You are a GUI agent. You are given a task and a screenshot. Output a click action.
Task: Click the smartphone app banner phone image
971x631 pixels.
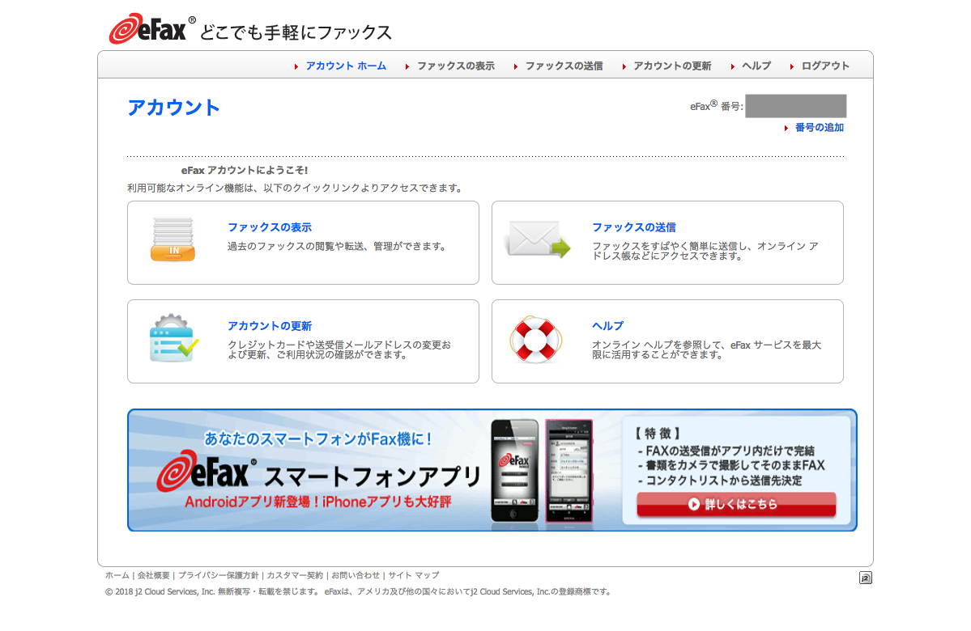coord(541,472)
